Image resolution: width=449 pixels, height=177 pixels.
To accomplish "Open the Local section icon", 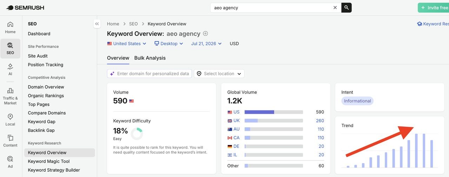I will tap(10, 120).
